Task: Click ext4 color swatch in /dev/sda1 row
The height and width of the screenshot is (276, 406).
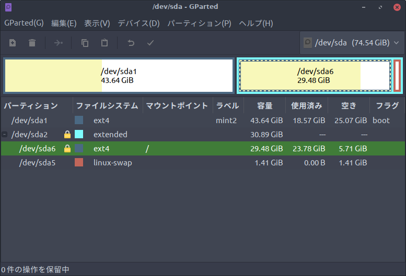Action: [x=79, y=120]
